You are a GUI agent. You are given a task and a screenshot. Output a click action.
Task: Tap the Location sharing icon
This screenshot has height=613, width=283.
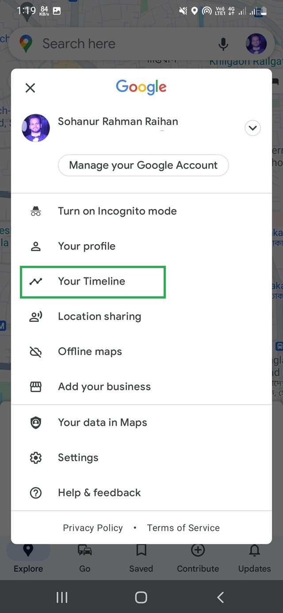tap(35, 317)
